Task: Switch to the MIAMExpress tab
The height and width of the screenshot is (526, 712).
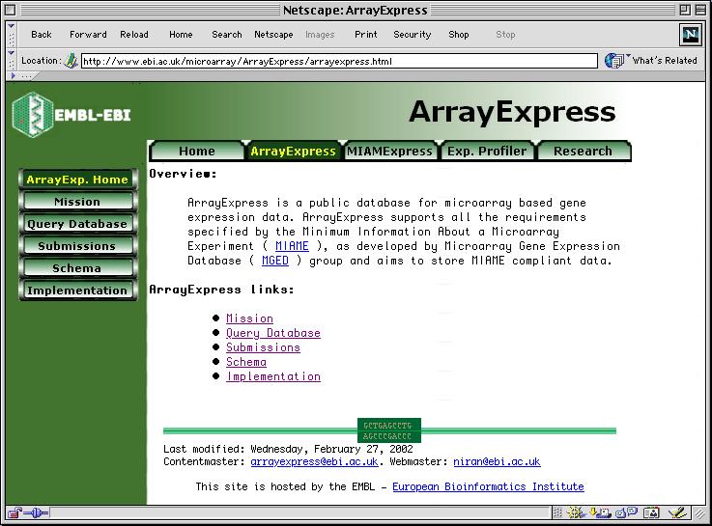Action: 389,151
